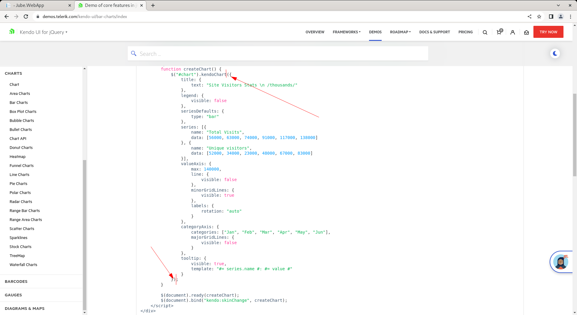Open Bullet Charts demos
Screen dimensions: 577x315
click(x=21, y=129)
